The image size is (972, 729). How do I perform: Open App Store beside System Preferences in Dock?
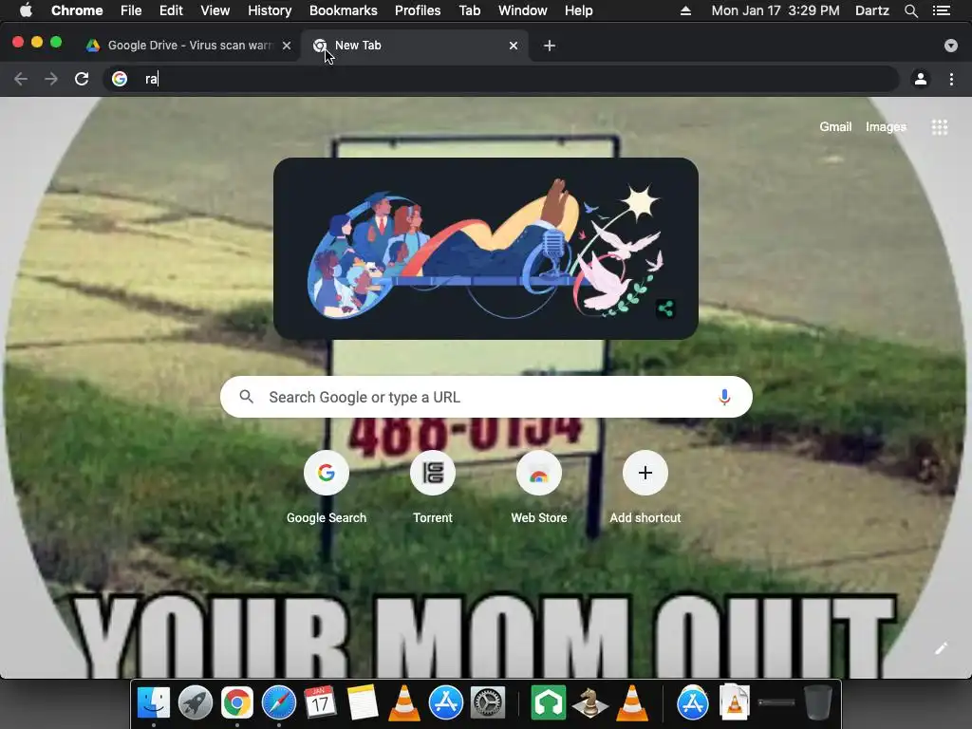[446, 703]
